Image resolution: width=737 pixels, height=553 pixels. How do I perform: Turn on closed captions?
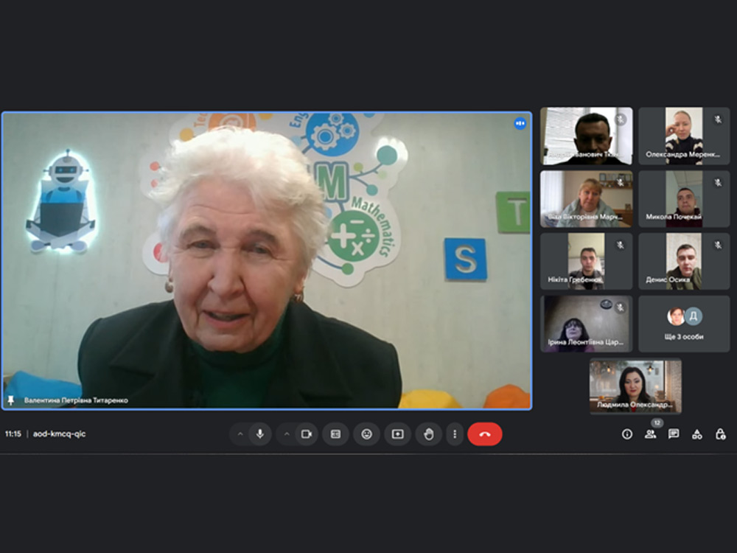pyautogui.click(x=335, y=434)
